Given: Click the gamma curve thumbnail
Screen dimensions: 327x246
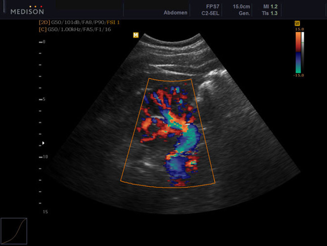Looking at the screenshot, I should [x=14, y=231].
